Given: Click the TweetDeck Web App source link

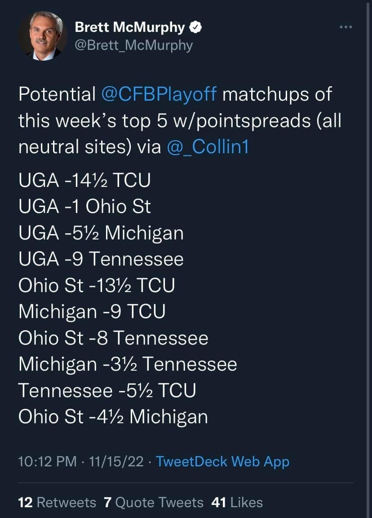Looking at the screenshot, I should 223,461.
